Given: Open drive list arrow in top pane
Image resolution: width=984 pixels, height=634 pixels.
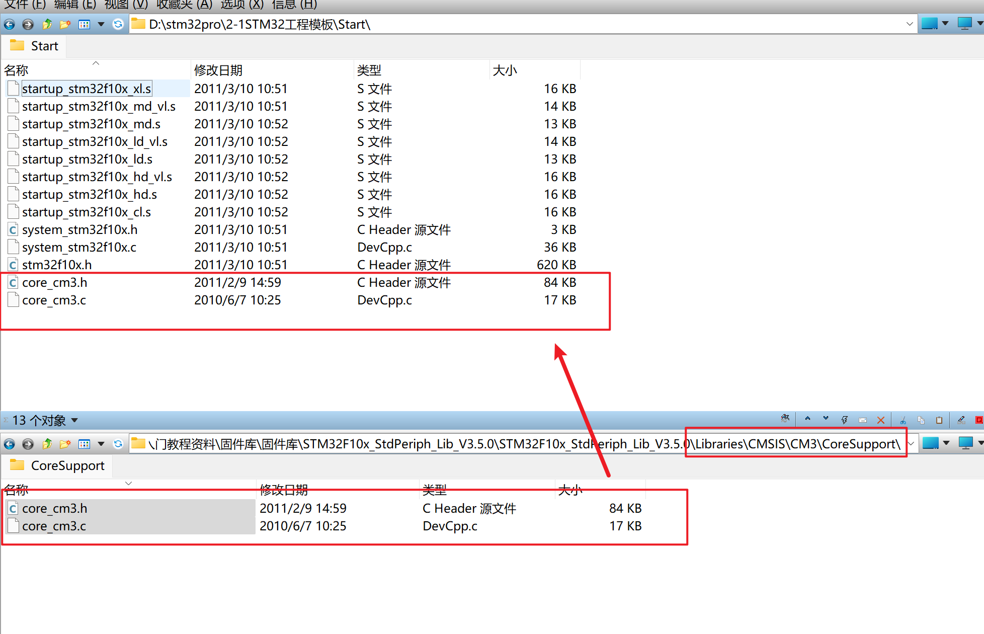Looking at the screenshot, I should click(945, 24).
